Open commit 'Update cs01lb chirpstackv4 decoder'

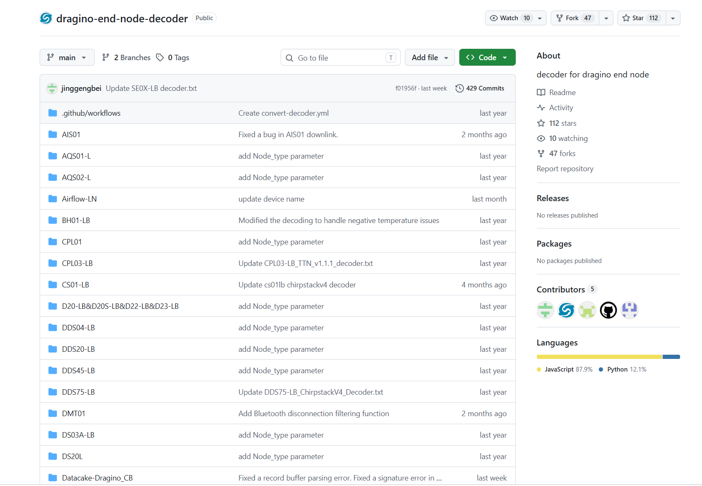pos(297,285)
